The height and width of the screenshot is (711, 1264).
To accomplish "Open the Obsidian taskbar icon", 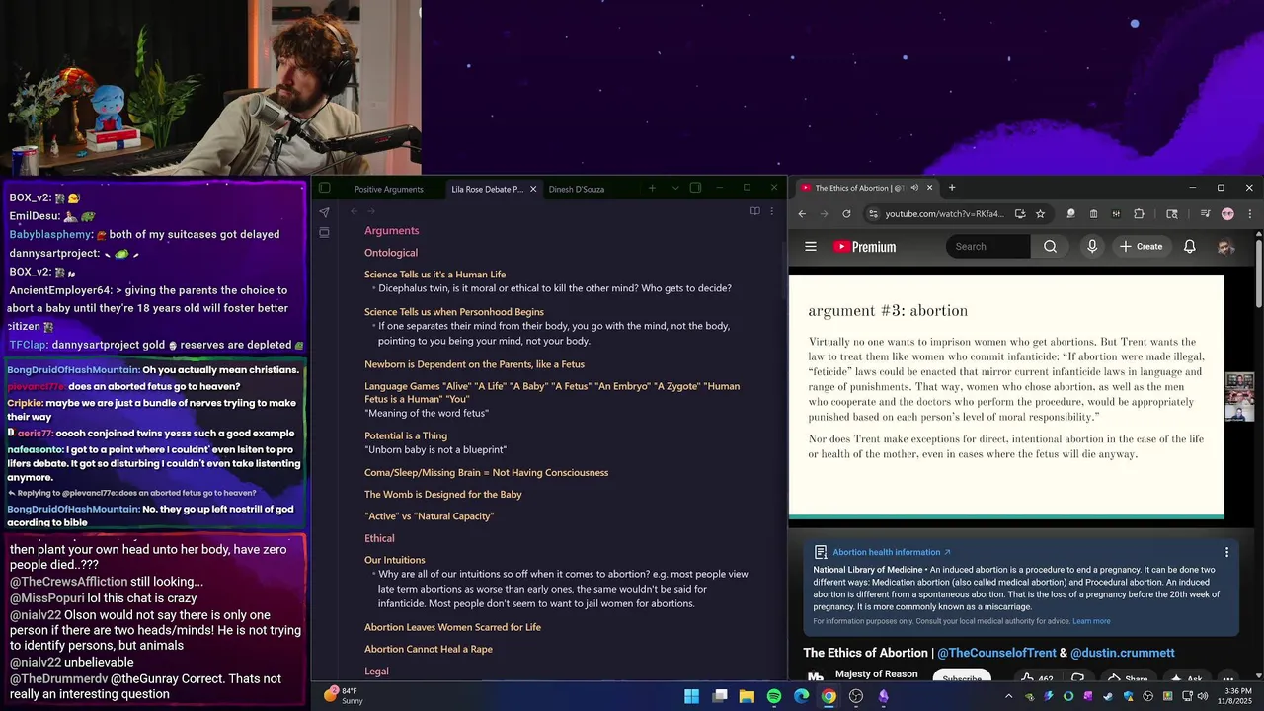I will pyautogui.click(x=883, y=696).
